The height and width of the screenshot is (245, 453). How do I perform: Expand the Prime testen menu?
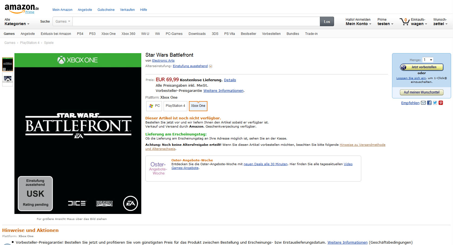point(385,22)
